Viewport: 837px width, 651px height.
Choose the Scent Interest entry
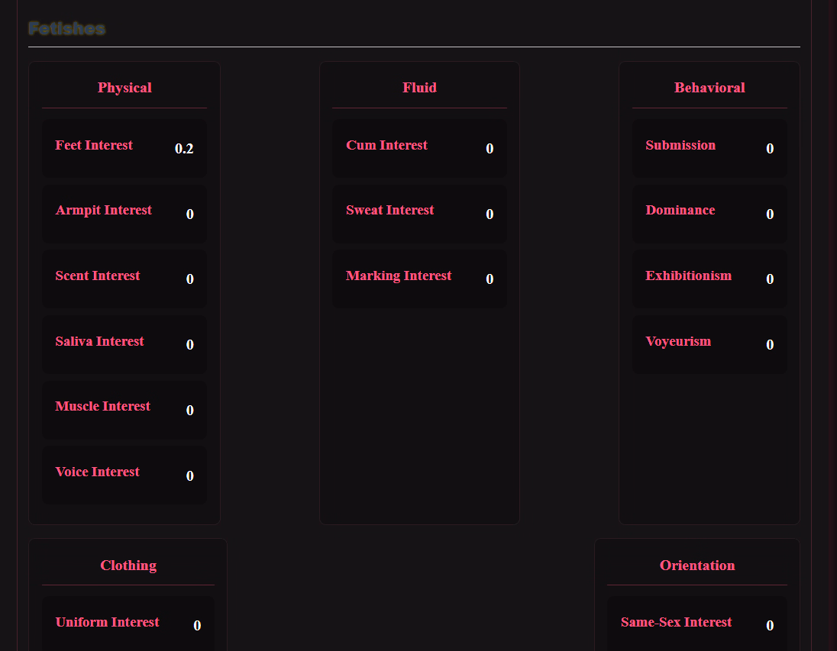click(x=124, y=279)
